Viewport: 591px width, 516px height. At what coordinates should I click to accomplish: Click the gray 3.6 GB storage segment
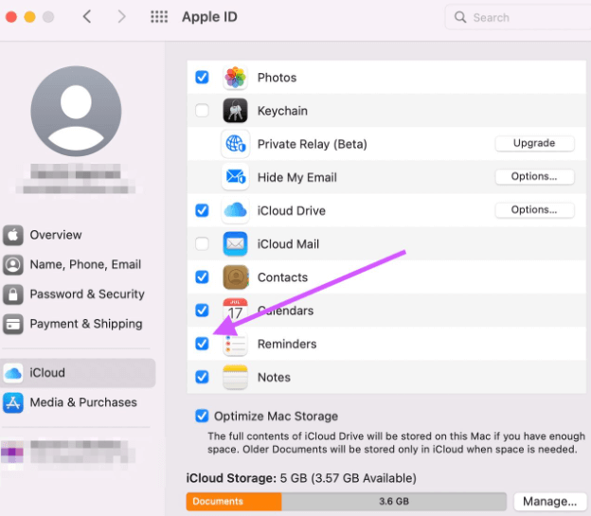394,501
